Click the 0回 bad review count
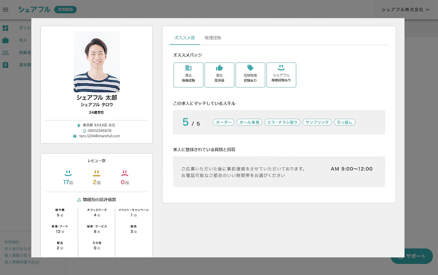Screen dimensions: 438x275 (125, 182)
